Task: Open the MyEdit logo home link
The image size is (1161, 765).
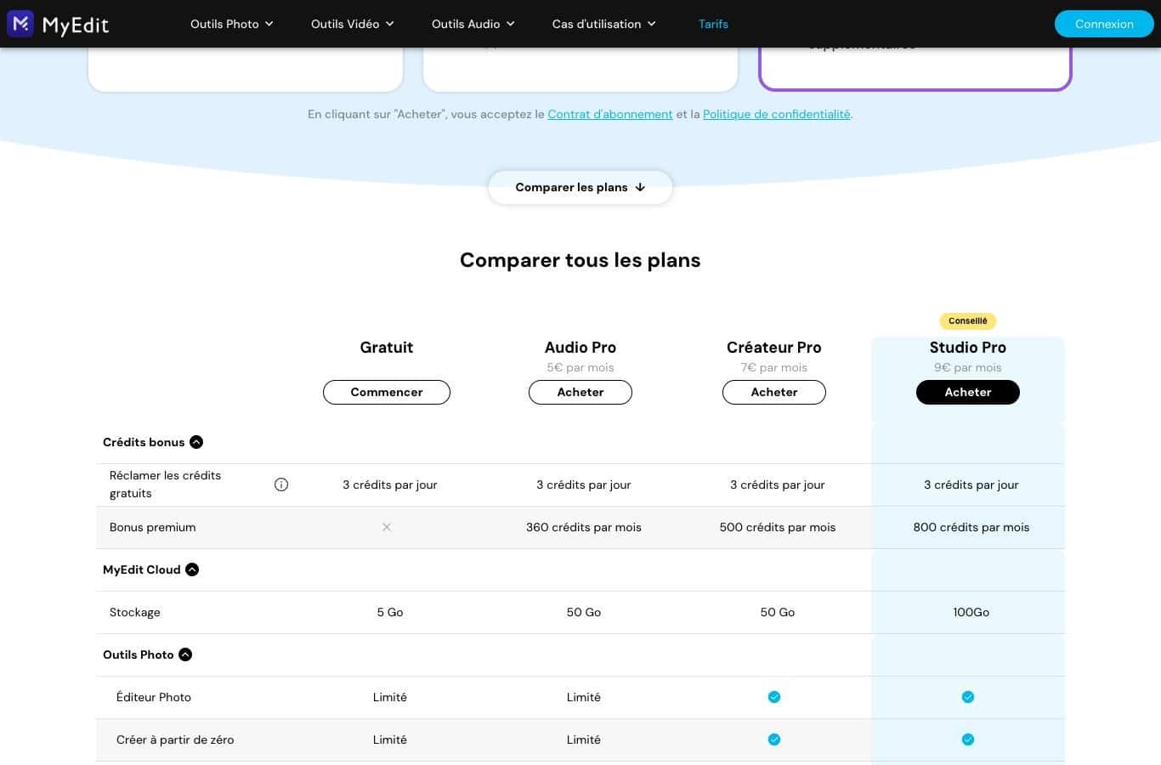Action: pos(58,24)
